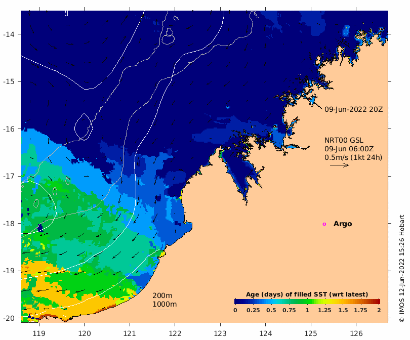Click the longitude axis label '124'
Screen dimensions: 410x340
265,333
